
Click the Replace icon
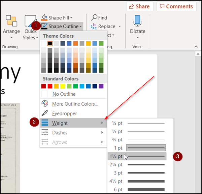(x=94, y=26)
